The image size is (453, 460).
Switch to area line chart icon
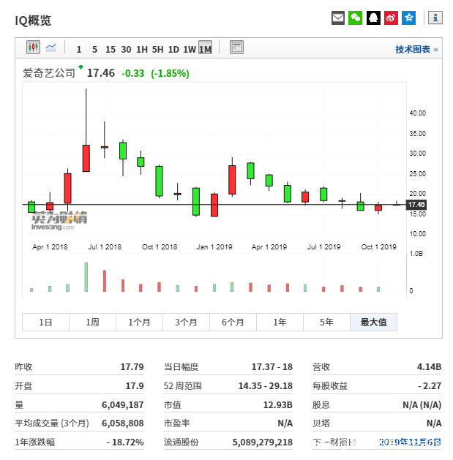pyautogui.click(x=50, y=48)
